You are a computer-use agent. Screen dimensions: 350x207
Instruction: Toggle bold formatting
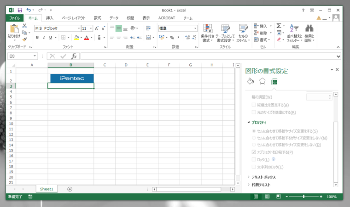click(x=37, y=37)
